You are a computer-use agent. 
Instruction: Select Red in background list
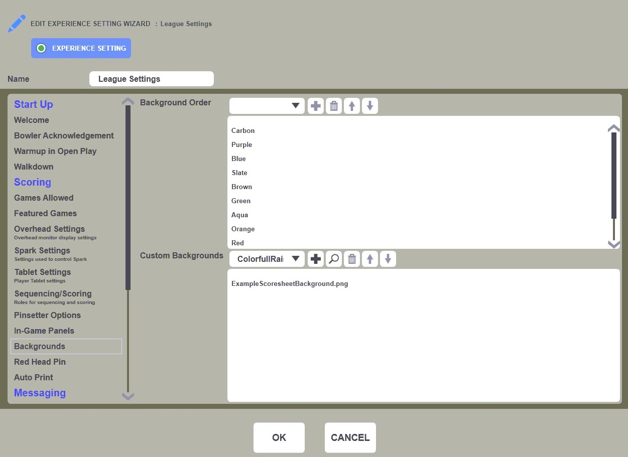coord(237,243)
